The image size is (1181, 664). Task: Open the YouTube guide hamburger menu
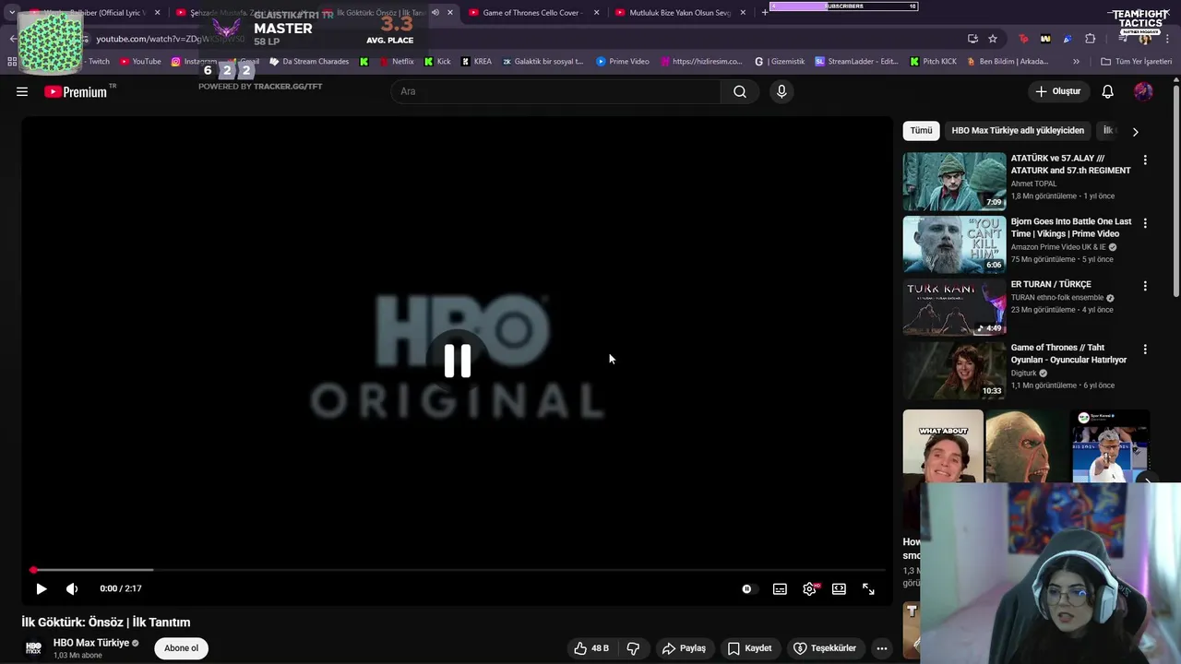tap(22, 91)
